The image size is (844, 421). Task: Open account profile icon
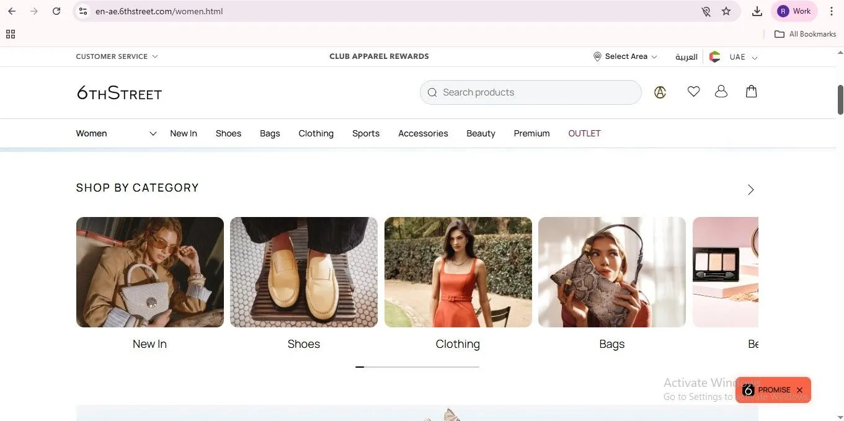point(721,92)
